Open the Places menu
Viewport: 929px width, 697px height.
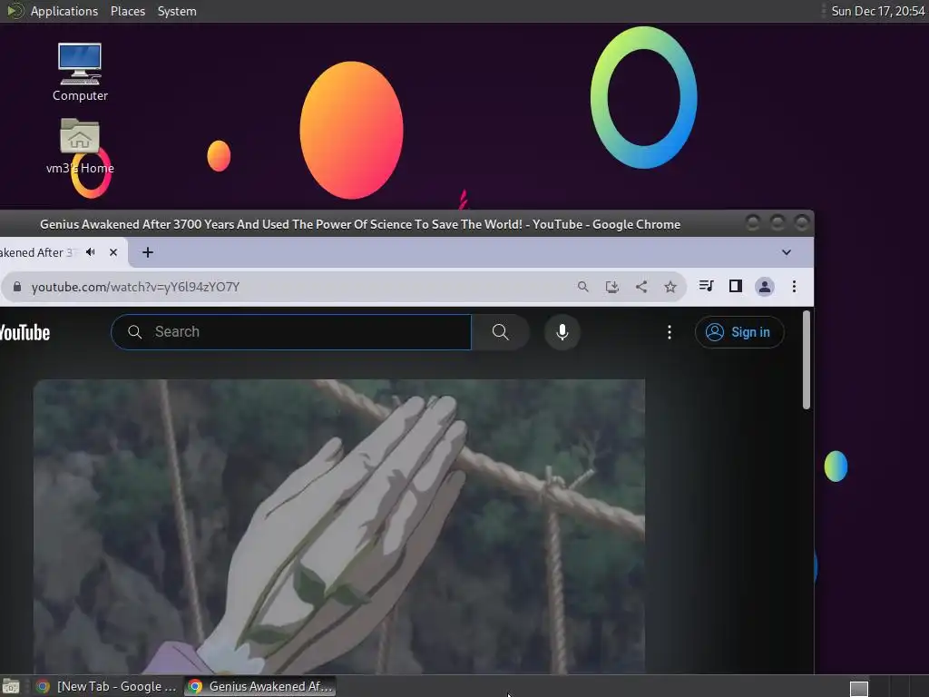pyautogui.click(x=128, y=11)
